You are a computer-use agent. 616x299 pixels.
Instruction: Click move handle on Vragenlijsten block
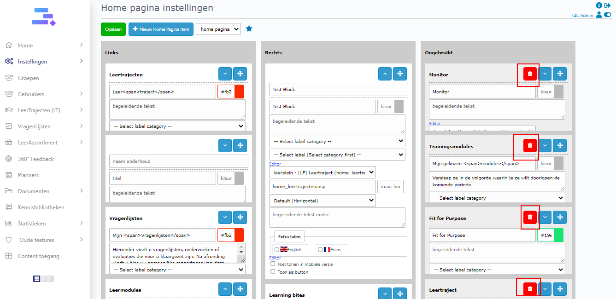tap(240, 218)
